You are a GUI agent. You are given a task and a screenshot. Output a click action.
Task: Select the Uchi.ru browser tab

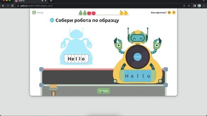(31, 1)
